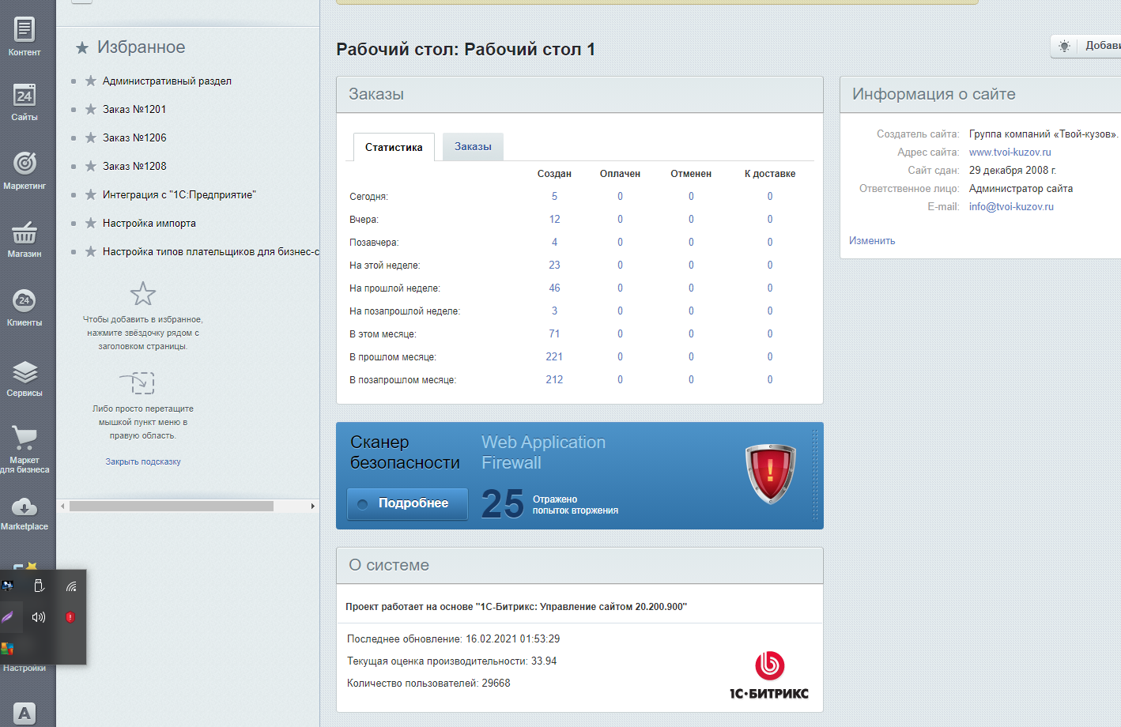Click created count 71 for В этом месяце
The width and height of the screenshot is (1121, 727).
pyautogui.click(x=554, y=333)
